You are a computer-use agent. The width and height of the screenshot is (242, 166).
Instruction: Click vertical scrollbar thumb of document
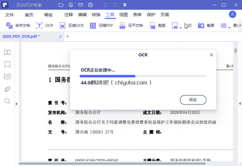236,51
